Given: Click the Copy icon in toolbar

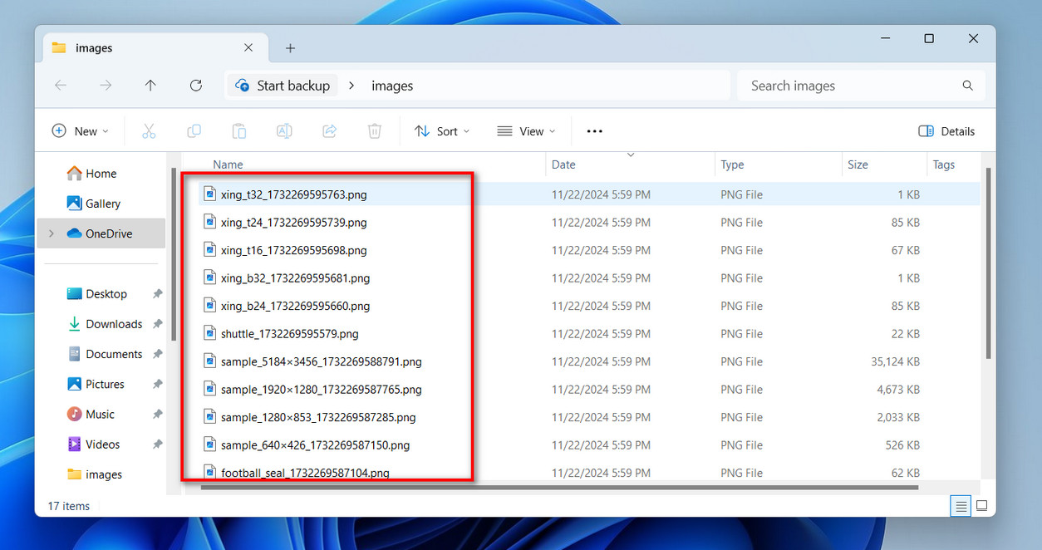Looking at the screenshot, I should pos(194,131).
